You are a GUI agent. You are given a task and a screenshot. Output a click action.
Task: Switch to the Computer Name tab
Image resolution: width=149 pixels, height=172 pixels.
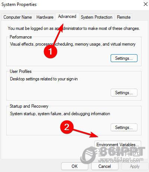pos(18,17)
